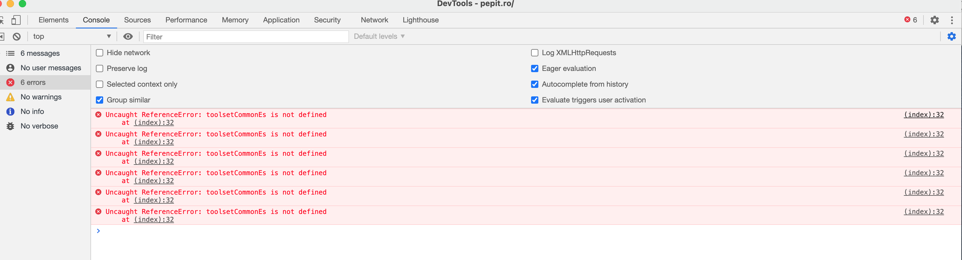Open DevTools settings gear
Screen dimensions: 962x260
tap(934, 20)
